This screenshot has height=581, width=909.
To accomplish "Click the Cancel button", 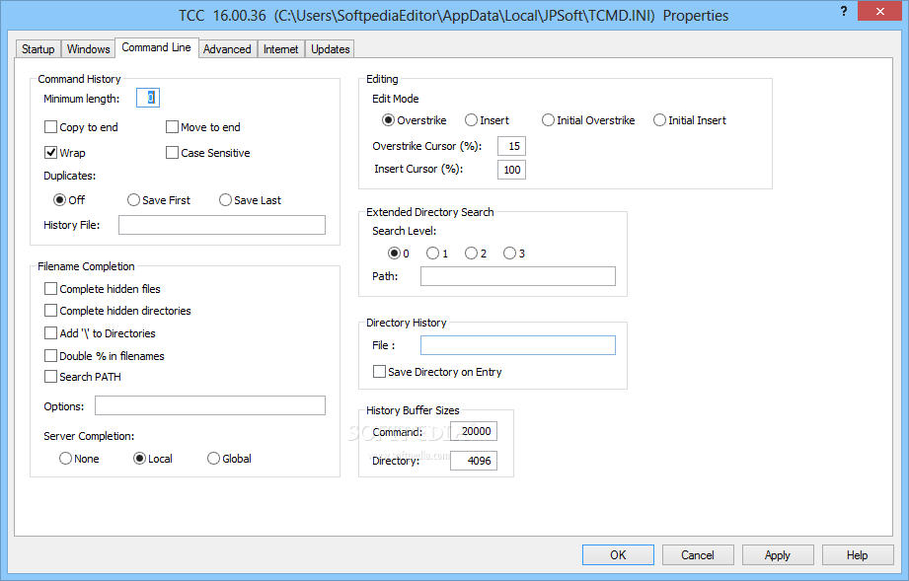I will [698, 555].
